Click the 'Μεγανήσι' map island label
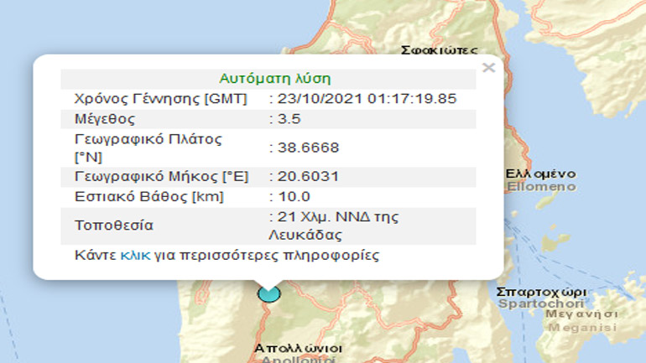Image resolution: width=646 pixels, height=363 pixels. click(x=581, y=314)
